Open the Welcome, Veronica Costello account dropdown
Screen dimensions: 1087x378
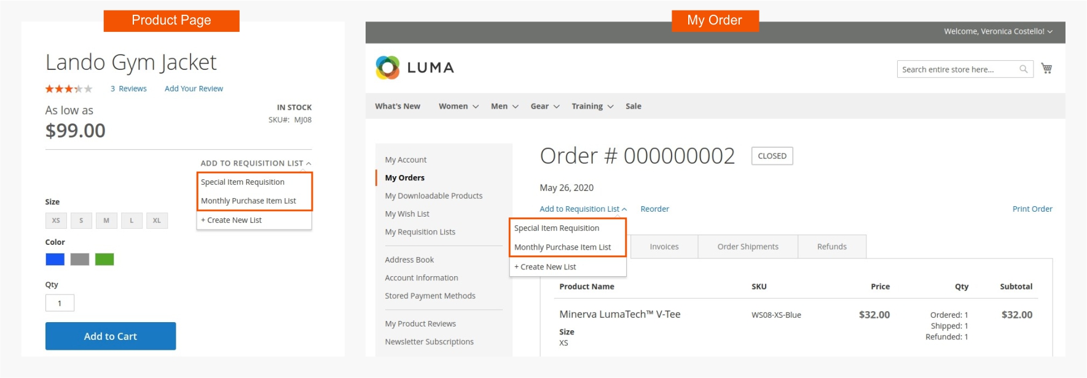[x=998, y=31]
